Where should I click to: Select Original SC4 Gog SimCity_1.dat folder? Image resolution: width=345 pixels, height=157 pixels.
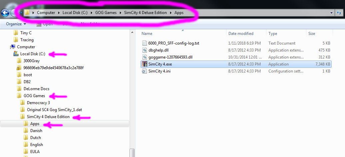click(x=54, y=110)
